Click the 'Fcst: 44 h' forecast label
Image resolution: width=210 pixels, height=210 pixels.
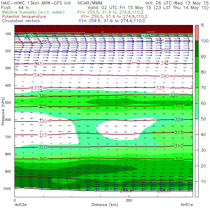click(15, 7)
